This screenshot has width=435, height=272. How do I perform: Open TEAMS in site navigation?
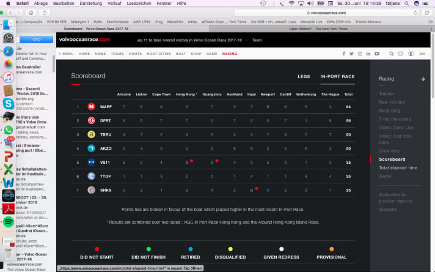coord(117,54)
